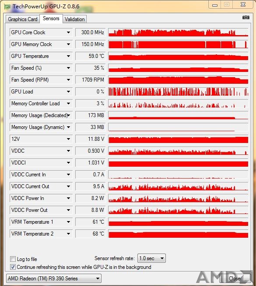The height and width of the screenshot is (286, 256).
Task: Click the 59.0 °C temperature value
Action: coord(91,56)
